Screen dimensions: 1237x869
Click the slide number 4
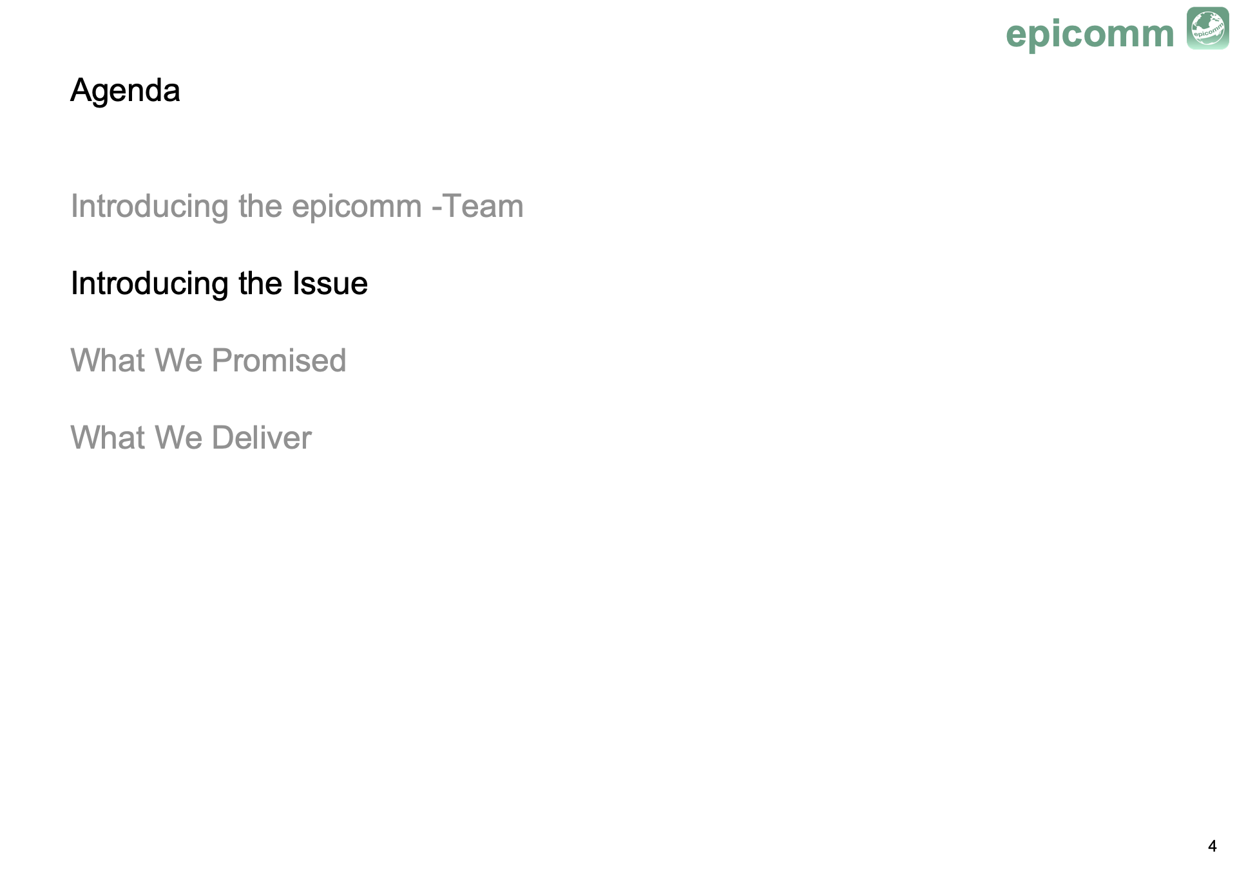pos(1212,846)
